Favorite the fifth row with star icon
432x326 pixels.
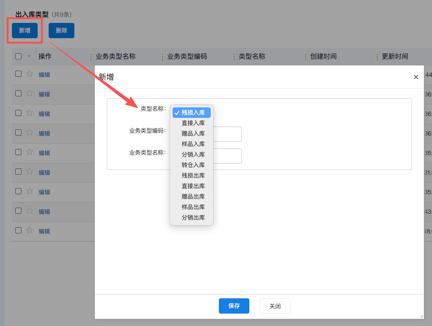pyautogui.click(x=30, y=152)
